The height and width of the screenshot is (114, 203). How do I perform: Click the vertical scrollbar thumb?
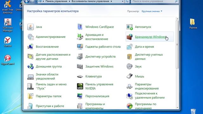click(x=177, y=44)
